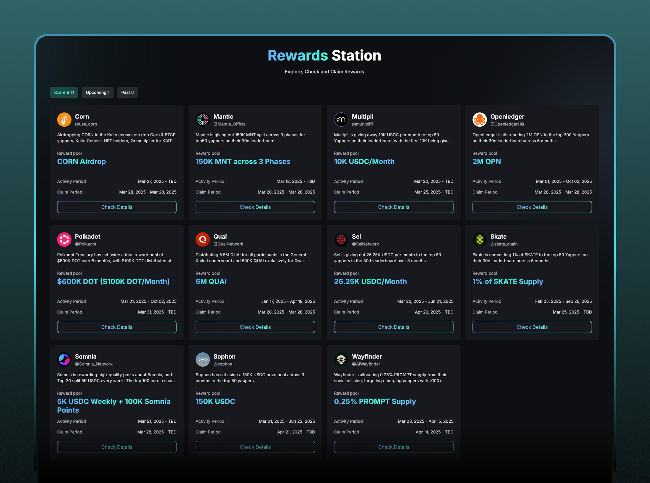Click the Openledger octopus logo icon
Image resolution: width=650 pixels, height=483 pixels.
[x=479, y=120]
